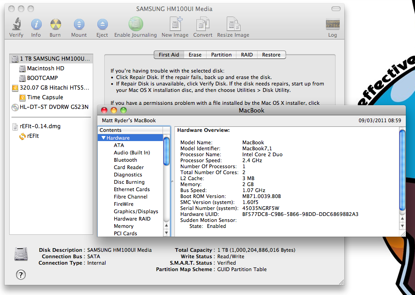Click the GUID Partition Table value
The image size is (415, 295).
coord(242,269)
